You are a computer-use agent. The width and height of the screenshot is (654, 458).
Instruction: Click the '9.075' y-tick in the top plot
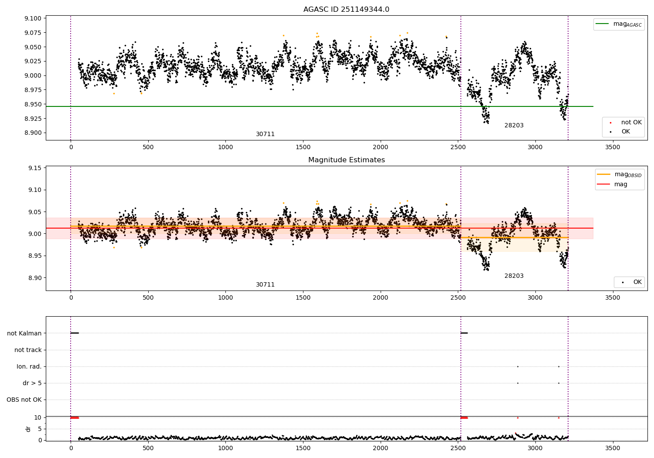pos(33,33)
